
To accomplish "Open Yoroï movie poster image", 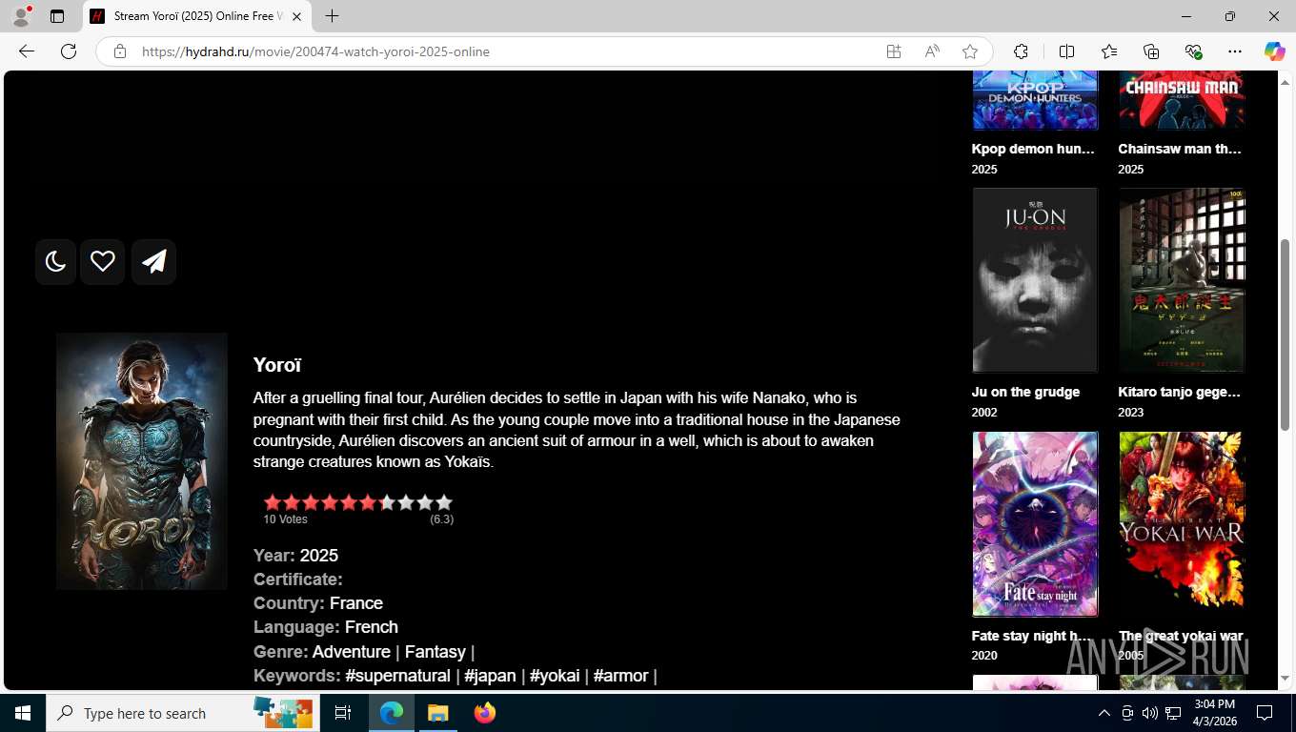I will click(x=142, y=461).
